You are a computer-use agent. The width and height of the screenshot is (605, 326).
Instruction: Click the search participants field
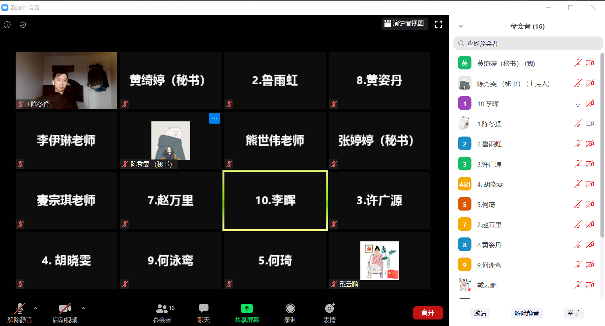click(528, 43)
